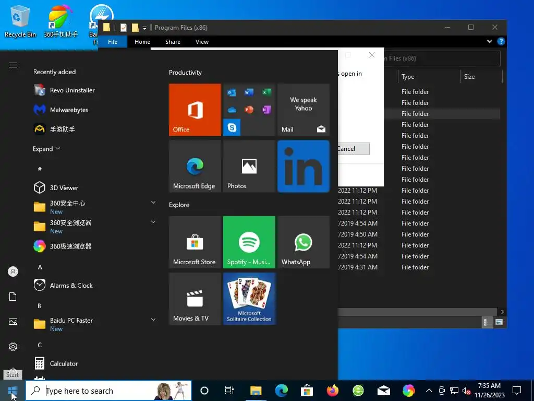
Task: Open Quick Access Toolbar dropdown arrow
Action: [x=145, y=28]
